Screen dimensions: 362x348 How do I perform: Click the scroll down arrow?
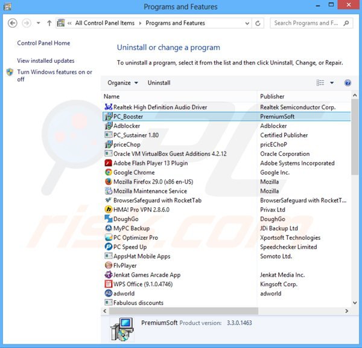[355, 303]
